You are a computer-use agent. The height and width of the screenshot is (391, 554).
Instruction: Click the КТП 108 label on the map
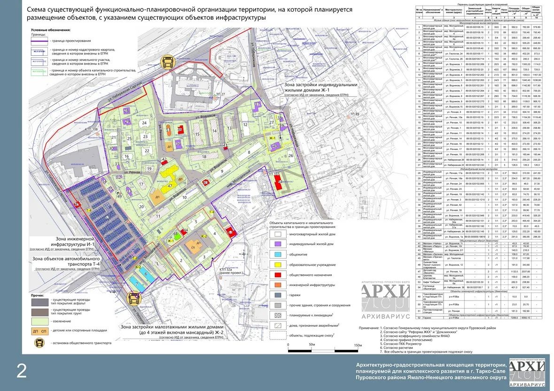tap(92, 128)
